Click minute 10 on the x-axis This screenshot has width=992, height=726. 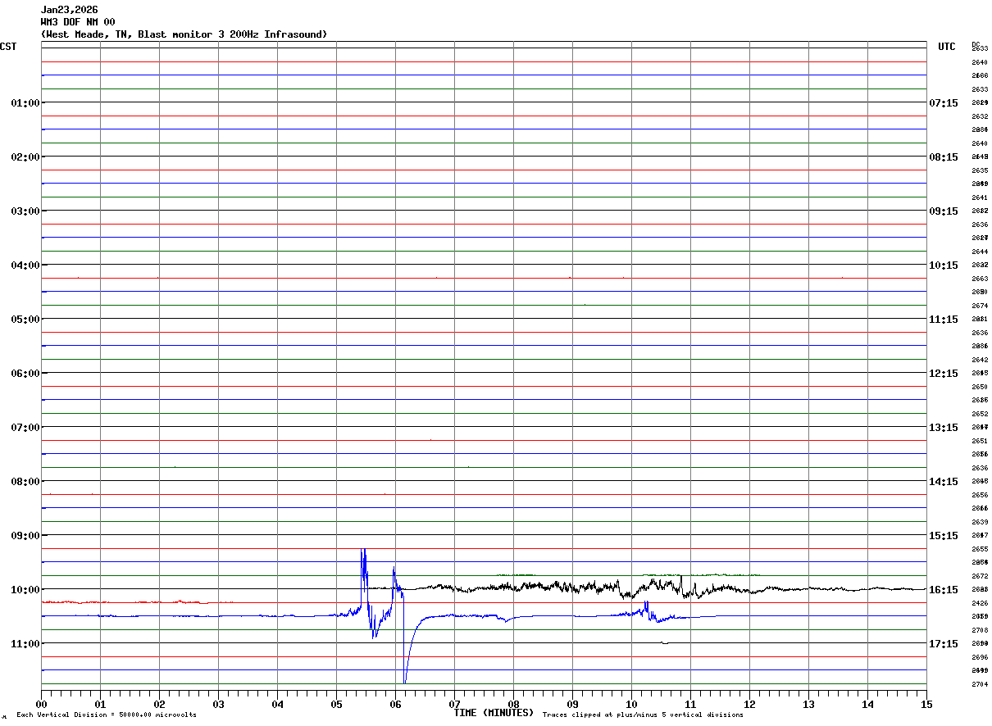632,704
